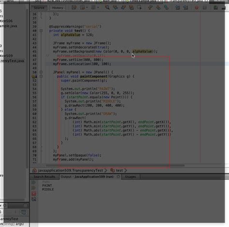229x227 pixels.
Task: Select rencyTest.java in the Projects tree
Action: (x=12, y=61)
